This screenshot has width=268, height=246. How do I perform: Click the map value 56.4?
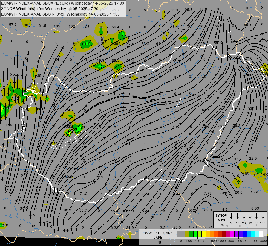[115, 27]
